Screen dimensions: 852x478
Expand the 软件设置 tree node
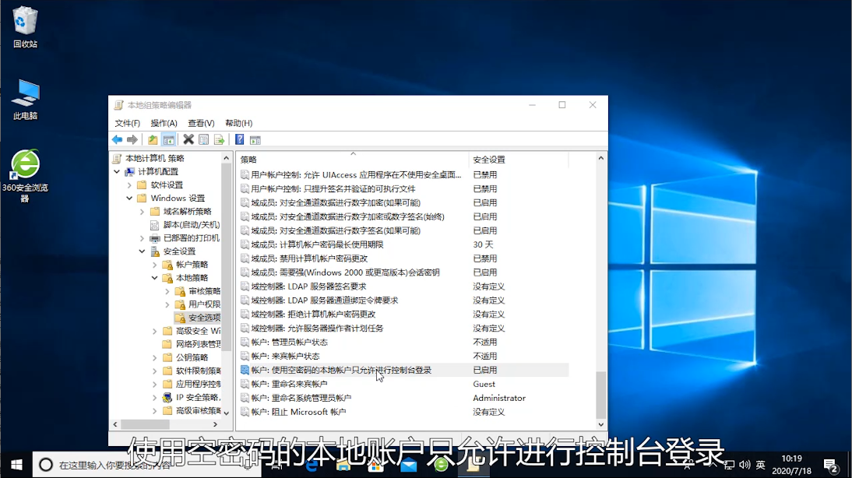tap(129, 185)
